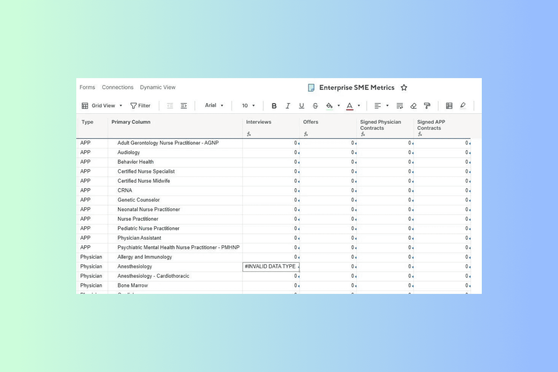Click the clear formatting eraser icon
558x372 pixels.
pos(413,106)
